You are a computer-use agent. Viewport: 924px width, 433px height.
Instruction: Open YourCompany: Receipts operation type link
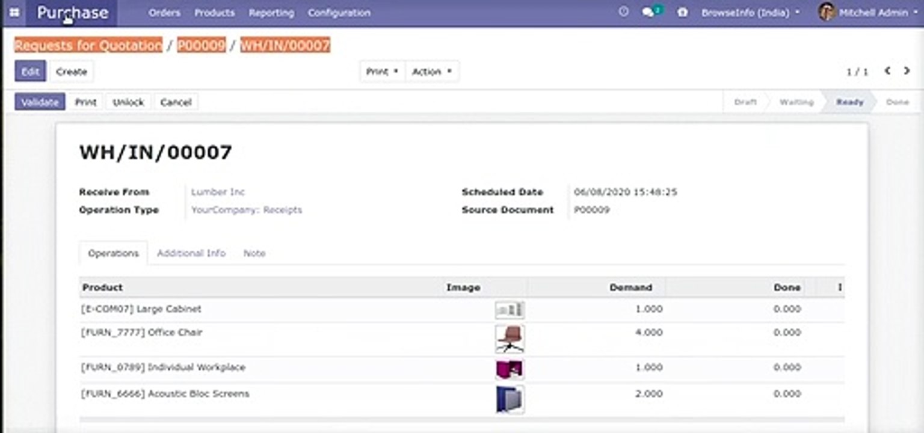point(247,210)
